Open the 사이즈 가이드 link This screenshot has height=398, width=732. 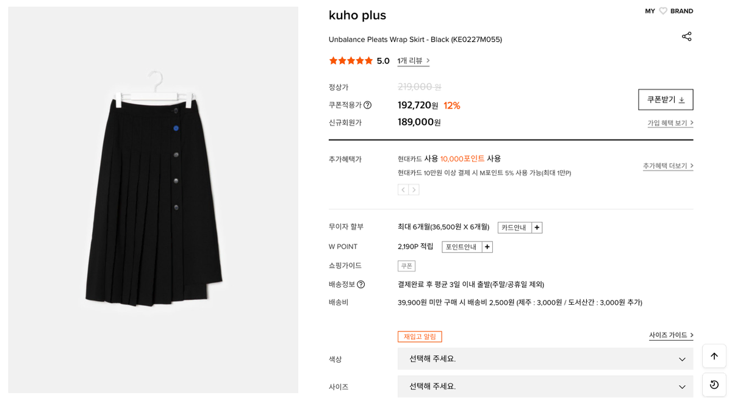click(670, 335)
